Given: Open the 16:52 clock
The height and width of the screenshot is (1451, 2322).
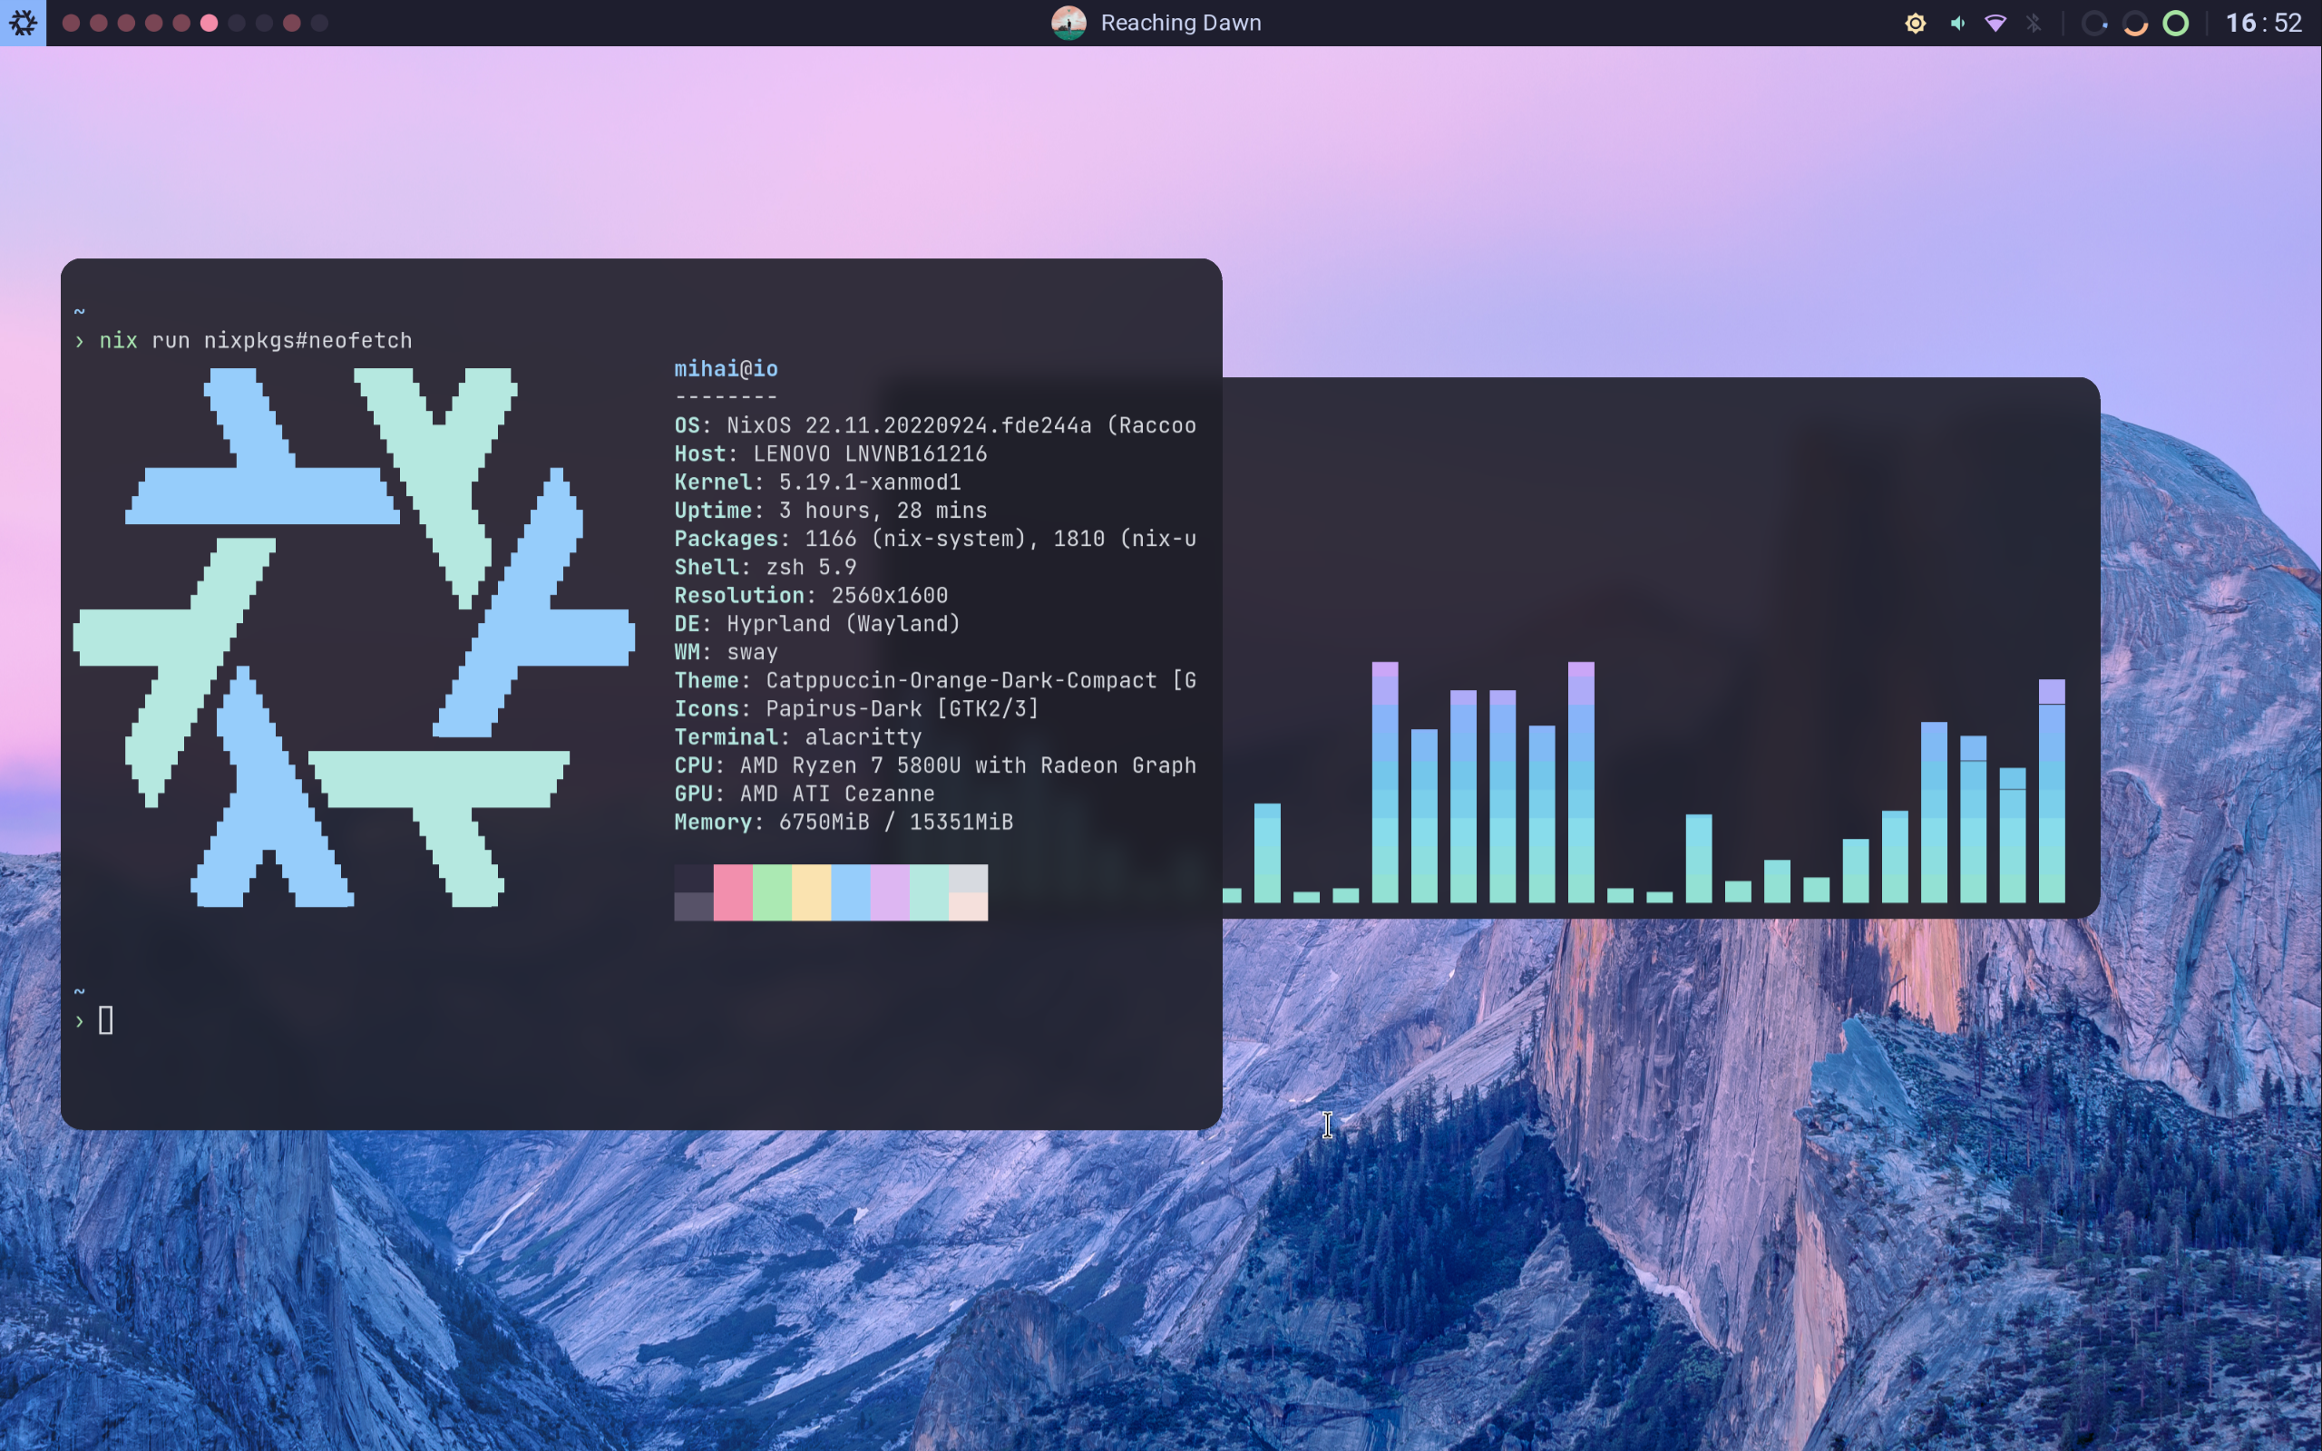Looking at the screenshot, I should pos(2263,23).
